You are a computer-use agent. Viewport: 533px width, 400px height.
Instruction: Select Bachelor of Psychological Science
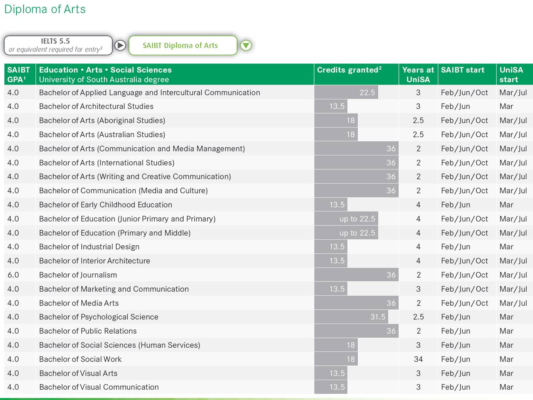point(99,317)
